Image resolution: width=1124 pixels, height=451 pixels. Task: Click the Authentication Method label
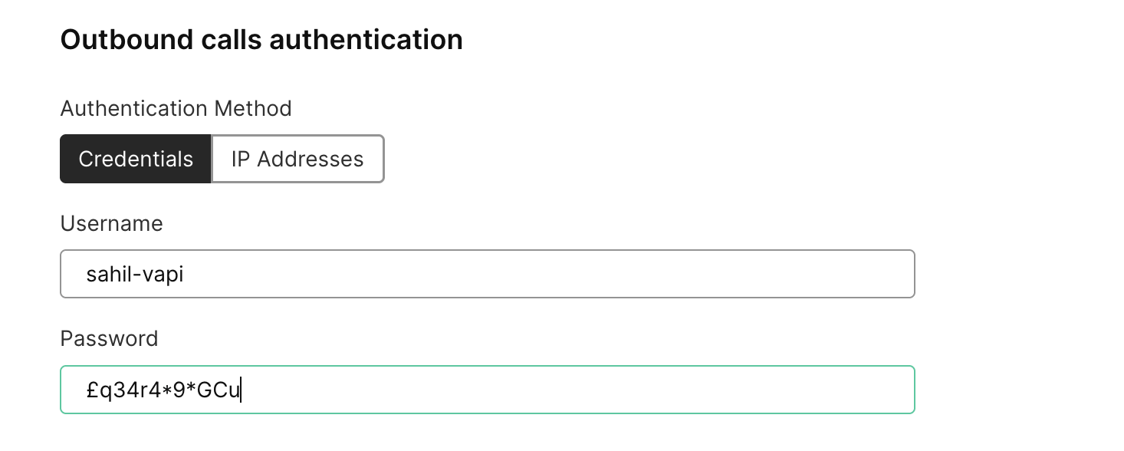click(x=176, y=108)
